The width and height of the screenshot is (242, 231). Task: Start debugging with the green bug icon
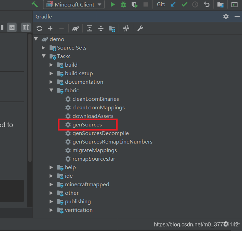coord(123,4)
